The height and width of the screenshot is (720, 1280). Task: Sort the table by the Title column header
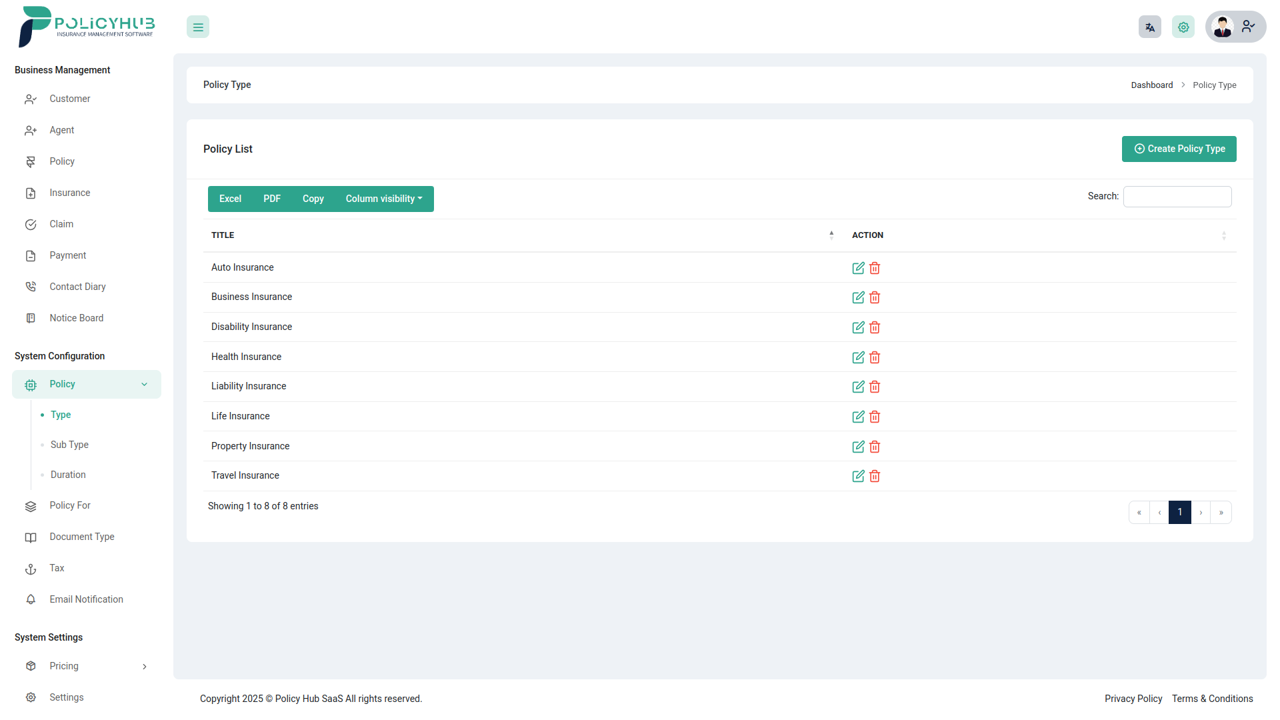(223, 235)
